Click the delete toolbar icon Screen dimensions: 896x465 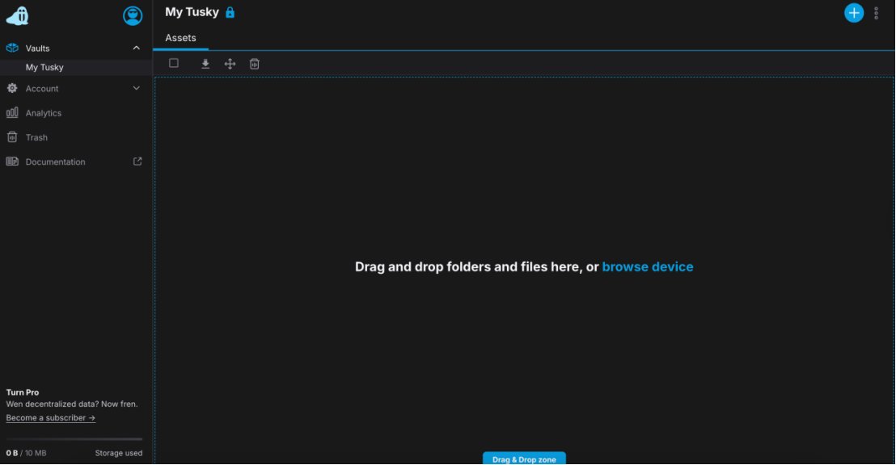254,64
